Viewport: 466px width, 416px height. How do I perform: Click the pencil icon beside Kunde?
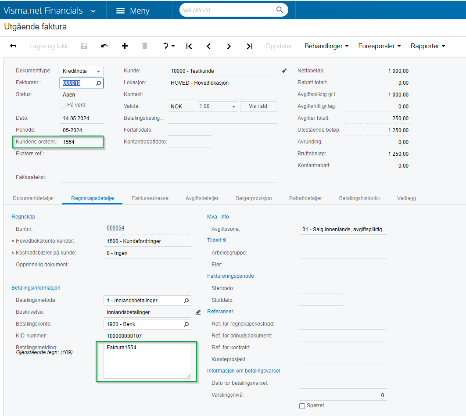pos(284,71)
